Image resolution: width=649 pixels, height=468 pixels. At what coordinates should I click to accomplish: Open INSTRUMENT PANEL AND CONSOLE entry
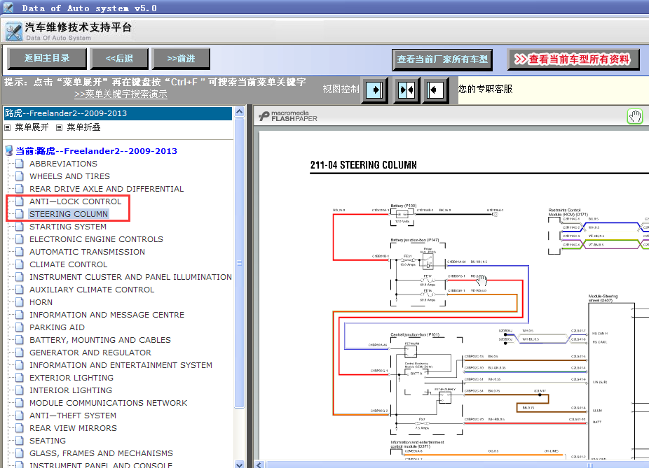click(101, 465)
